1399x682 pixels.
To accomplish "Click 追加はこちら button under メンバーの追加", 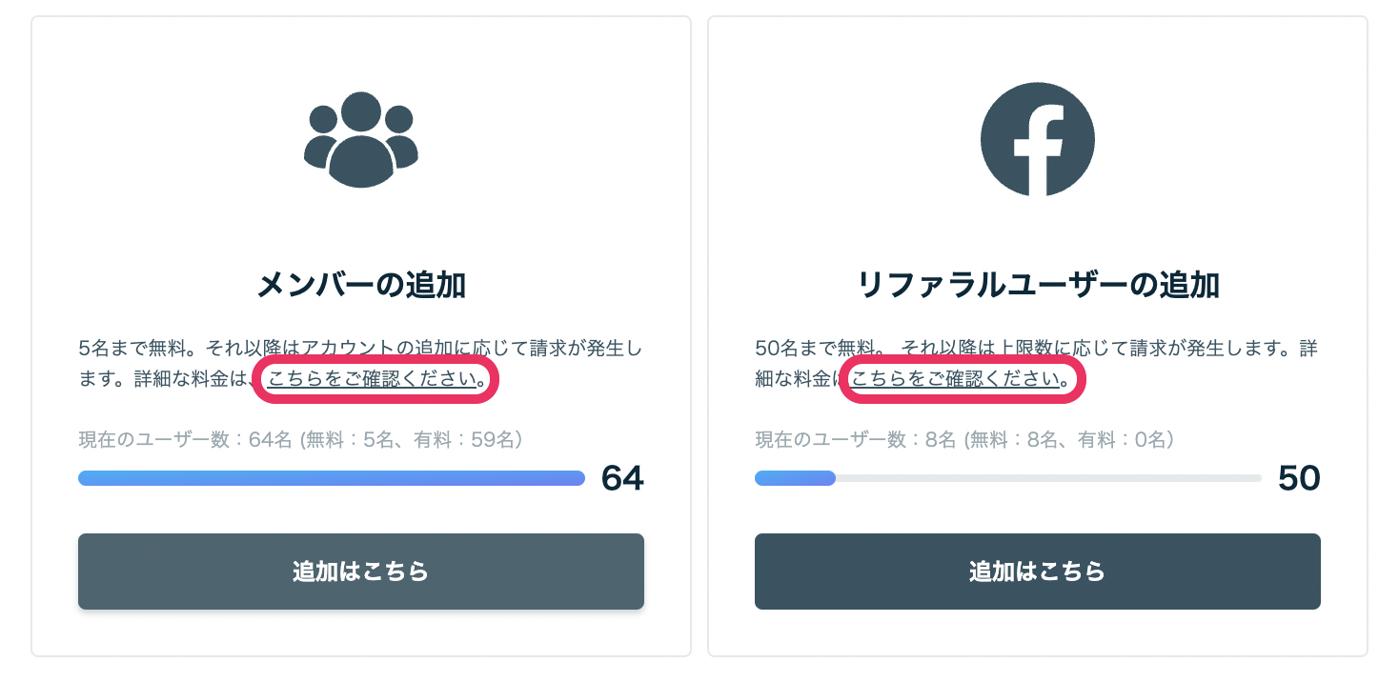I will click(361, 572).
